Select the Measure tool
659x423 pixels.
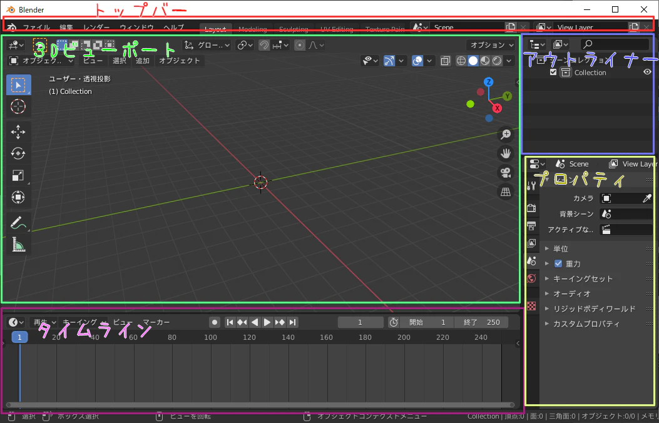[18, 245]
